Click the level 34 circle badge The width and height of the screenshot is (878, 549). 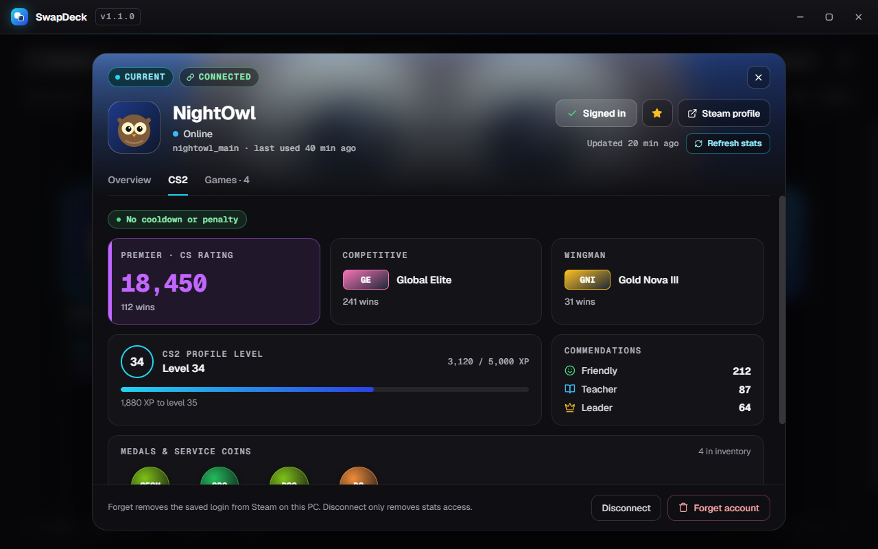pos(137,362)
